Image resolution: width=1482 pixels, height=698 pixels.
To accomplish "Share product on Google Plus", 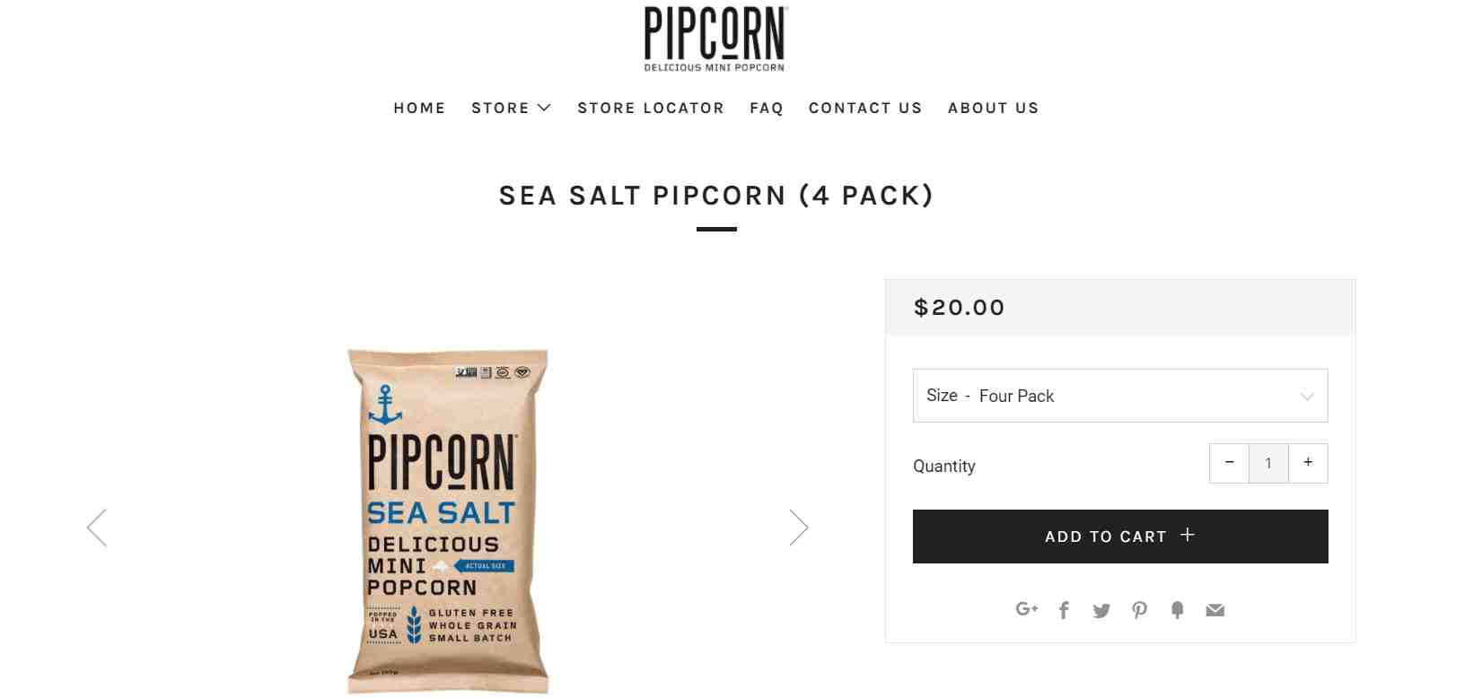I will (x=1026, y=609).
